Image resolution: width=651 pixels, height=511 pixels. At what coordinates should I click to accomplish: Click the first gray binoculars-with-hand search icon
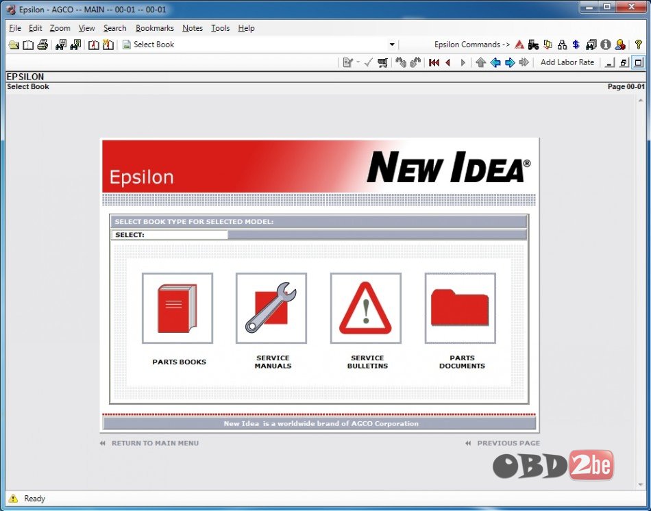click(401, 63)
